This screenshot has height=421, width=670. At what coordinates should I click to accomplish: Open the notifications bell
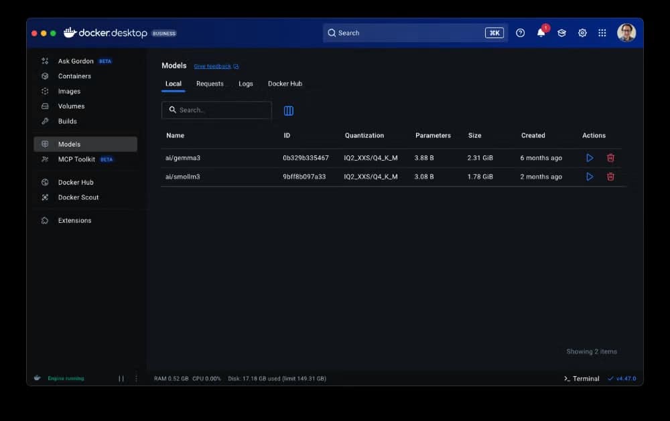(x=541, y=33)
